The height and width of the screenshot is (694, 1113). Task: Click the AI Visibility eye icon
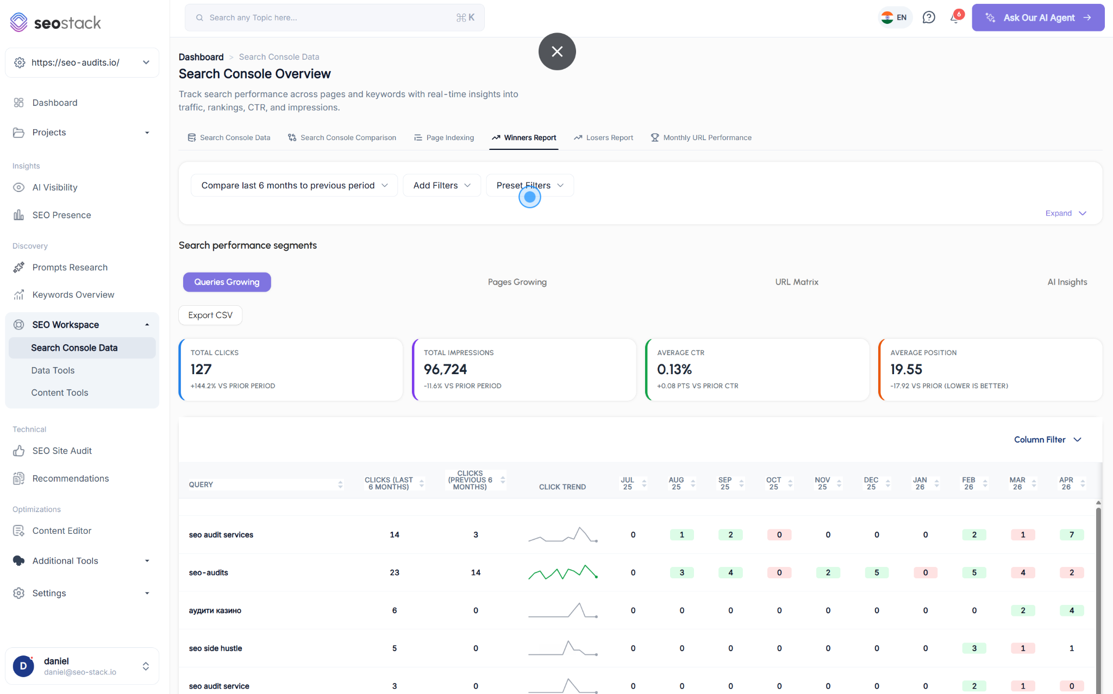(18, 187)
